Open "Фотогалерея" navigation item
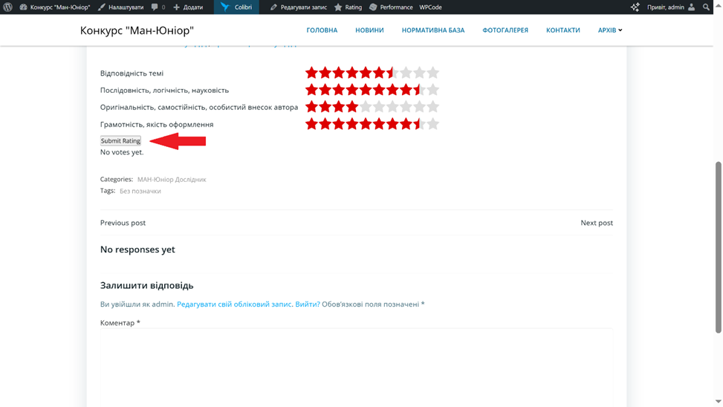Screen dimensions: 723x407 [x=505, y=30]
